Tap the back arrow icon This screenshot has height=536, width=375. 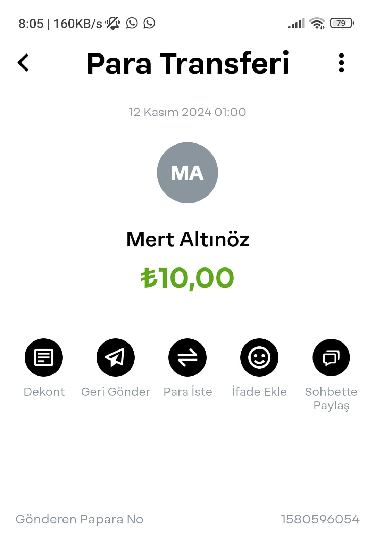pyautogui.click(x=23, y=63)
